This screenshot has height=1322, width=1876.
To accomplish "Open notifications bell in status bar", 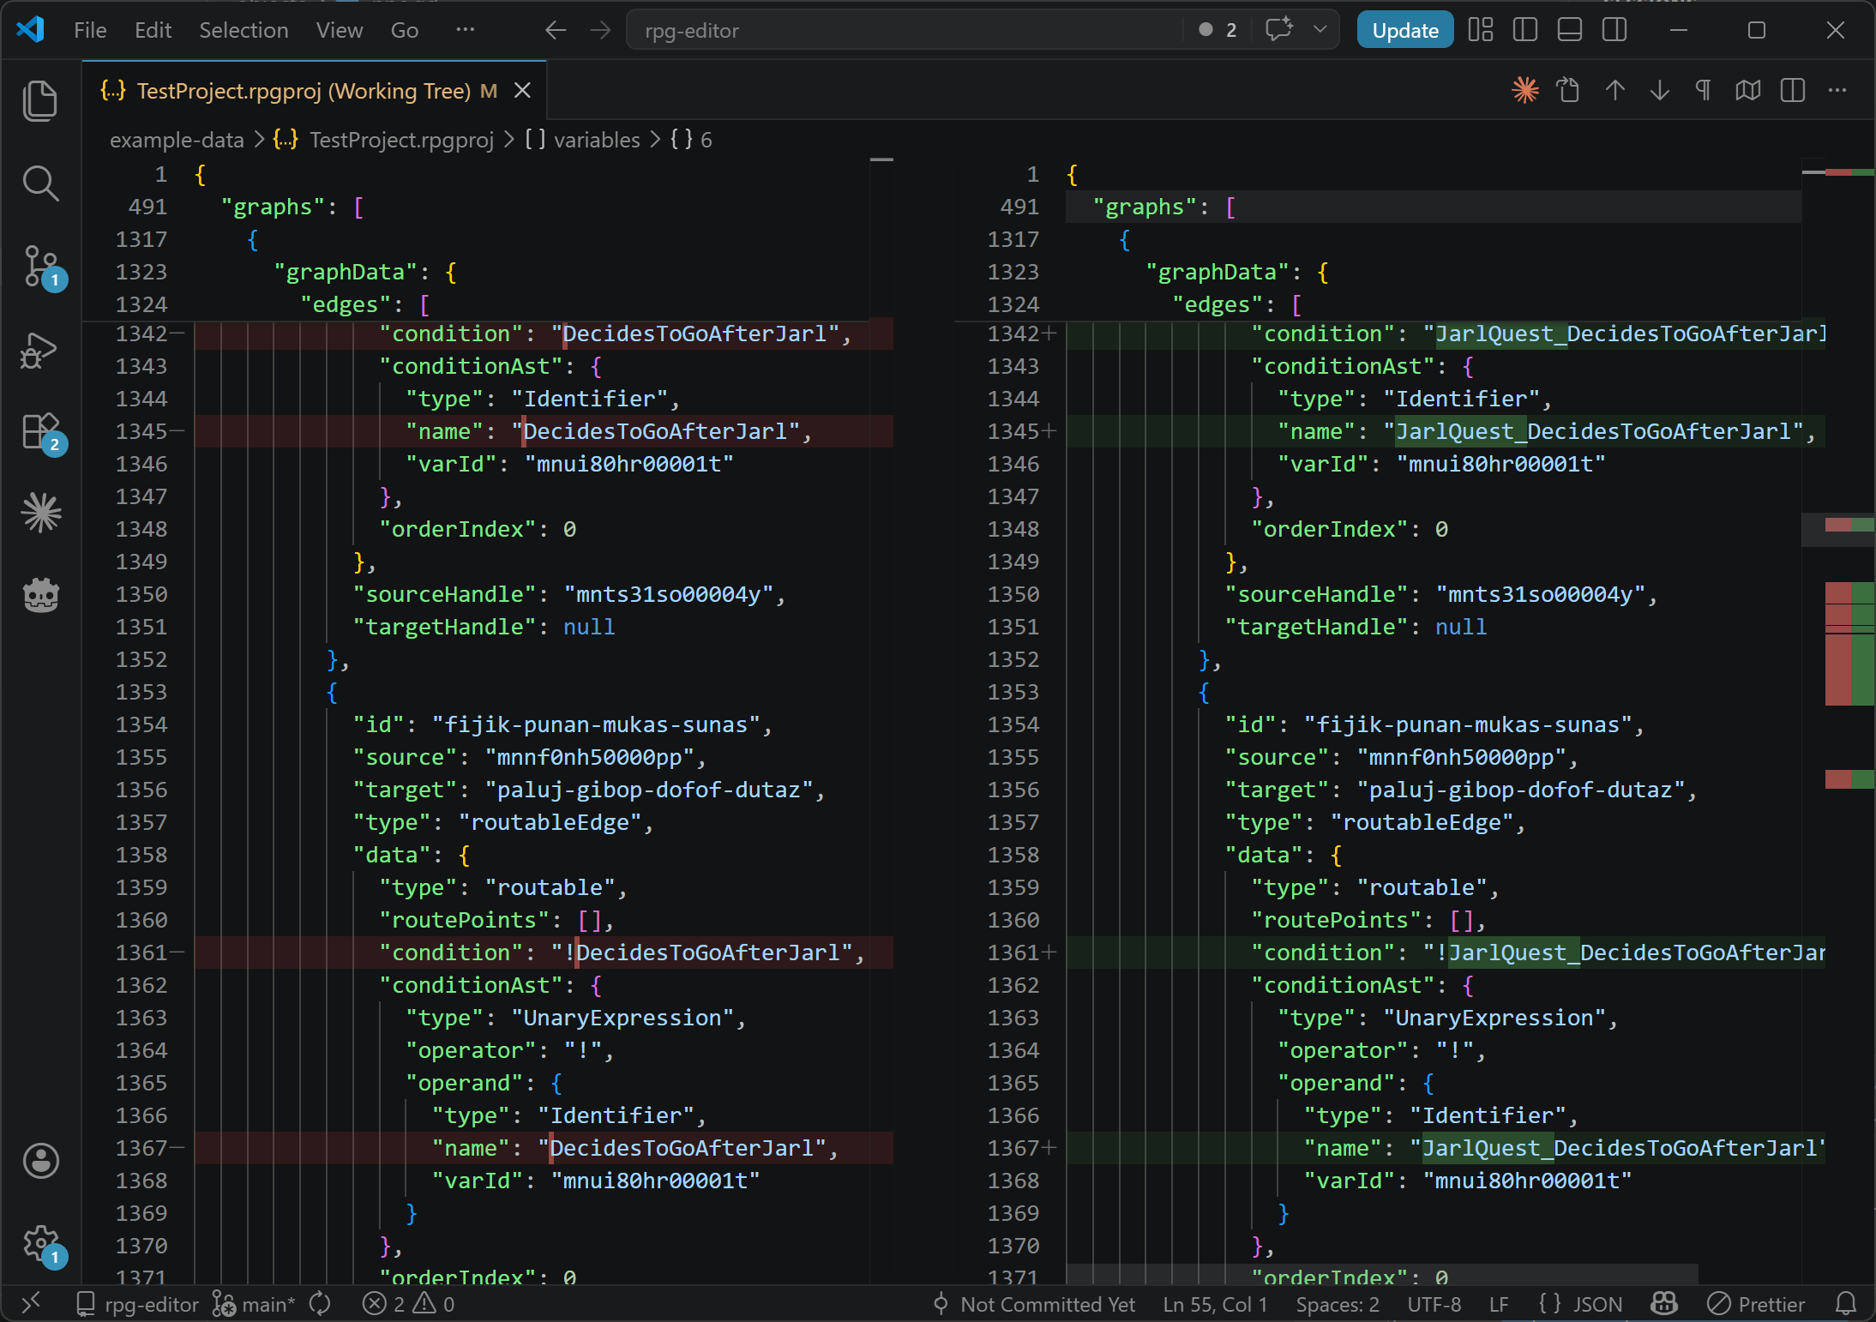I will 1845,1304.
